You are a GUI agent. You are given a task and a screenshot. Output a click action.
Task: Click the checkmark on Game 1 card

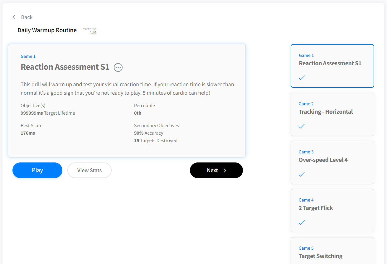pos(302,78)
